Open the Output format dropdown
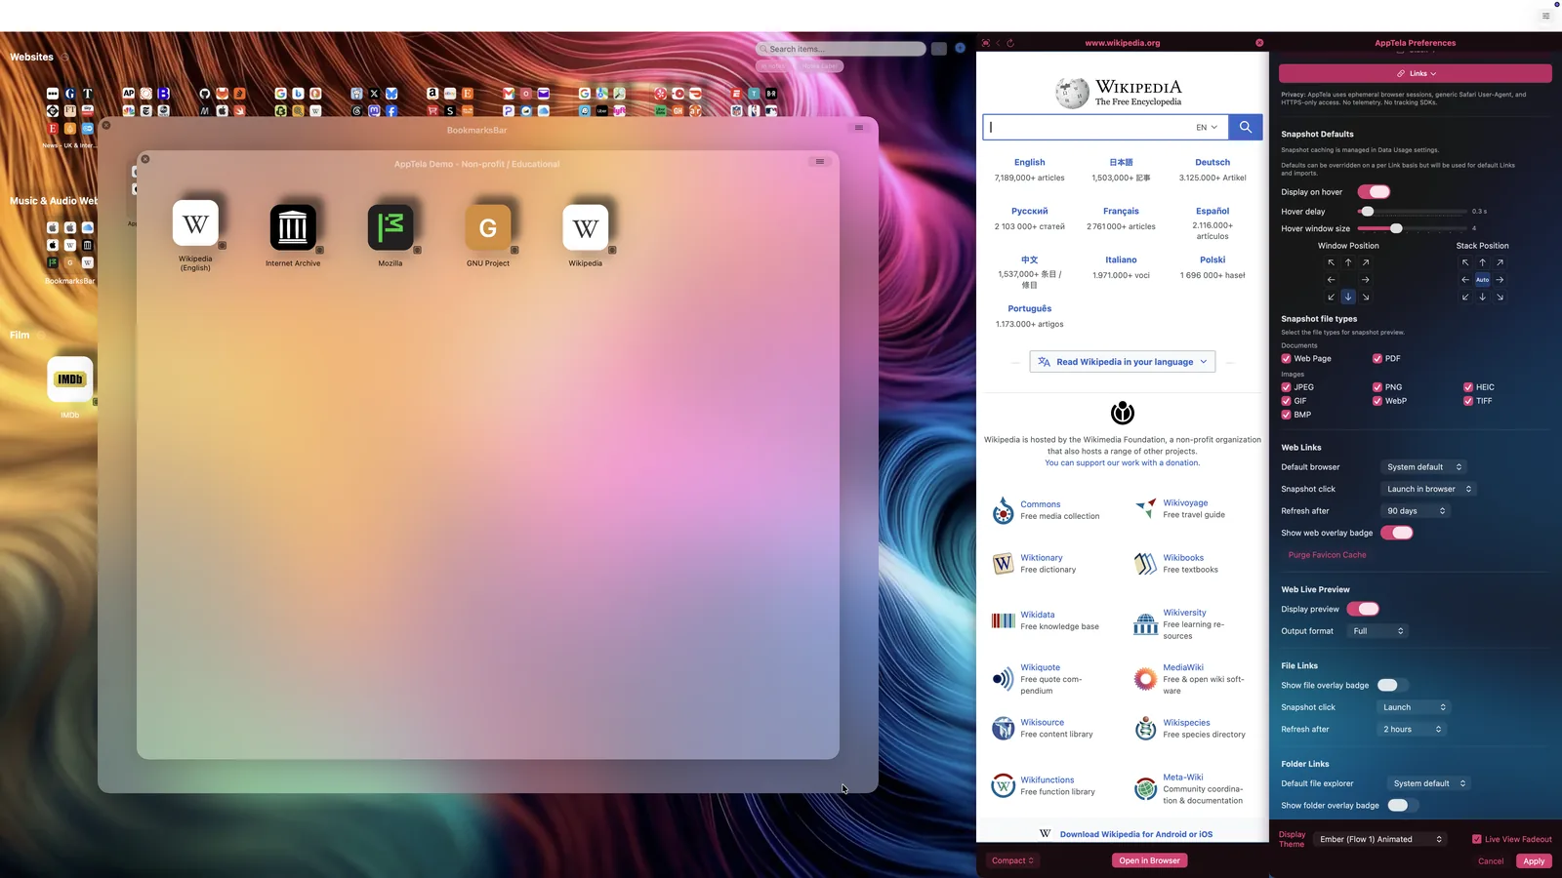This screenshot has height=878, width=1562. coord(1378,631)
